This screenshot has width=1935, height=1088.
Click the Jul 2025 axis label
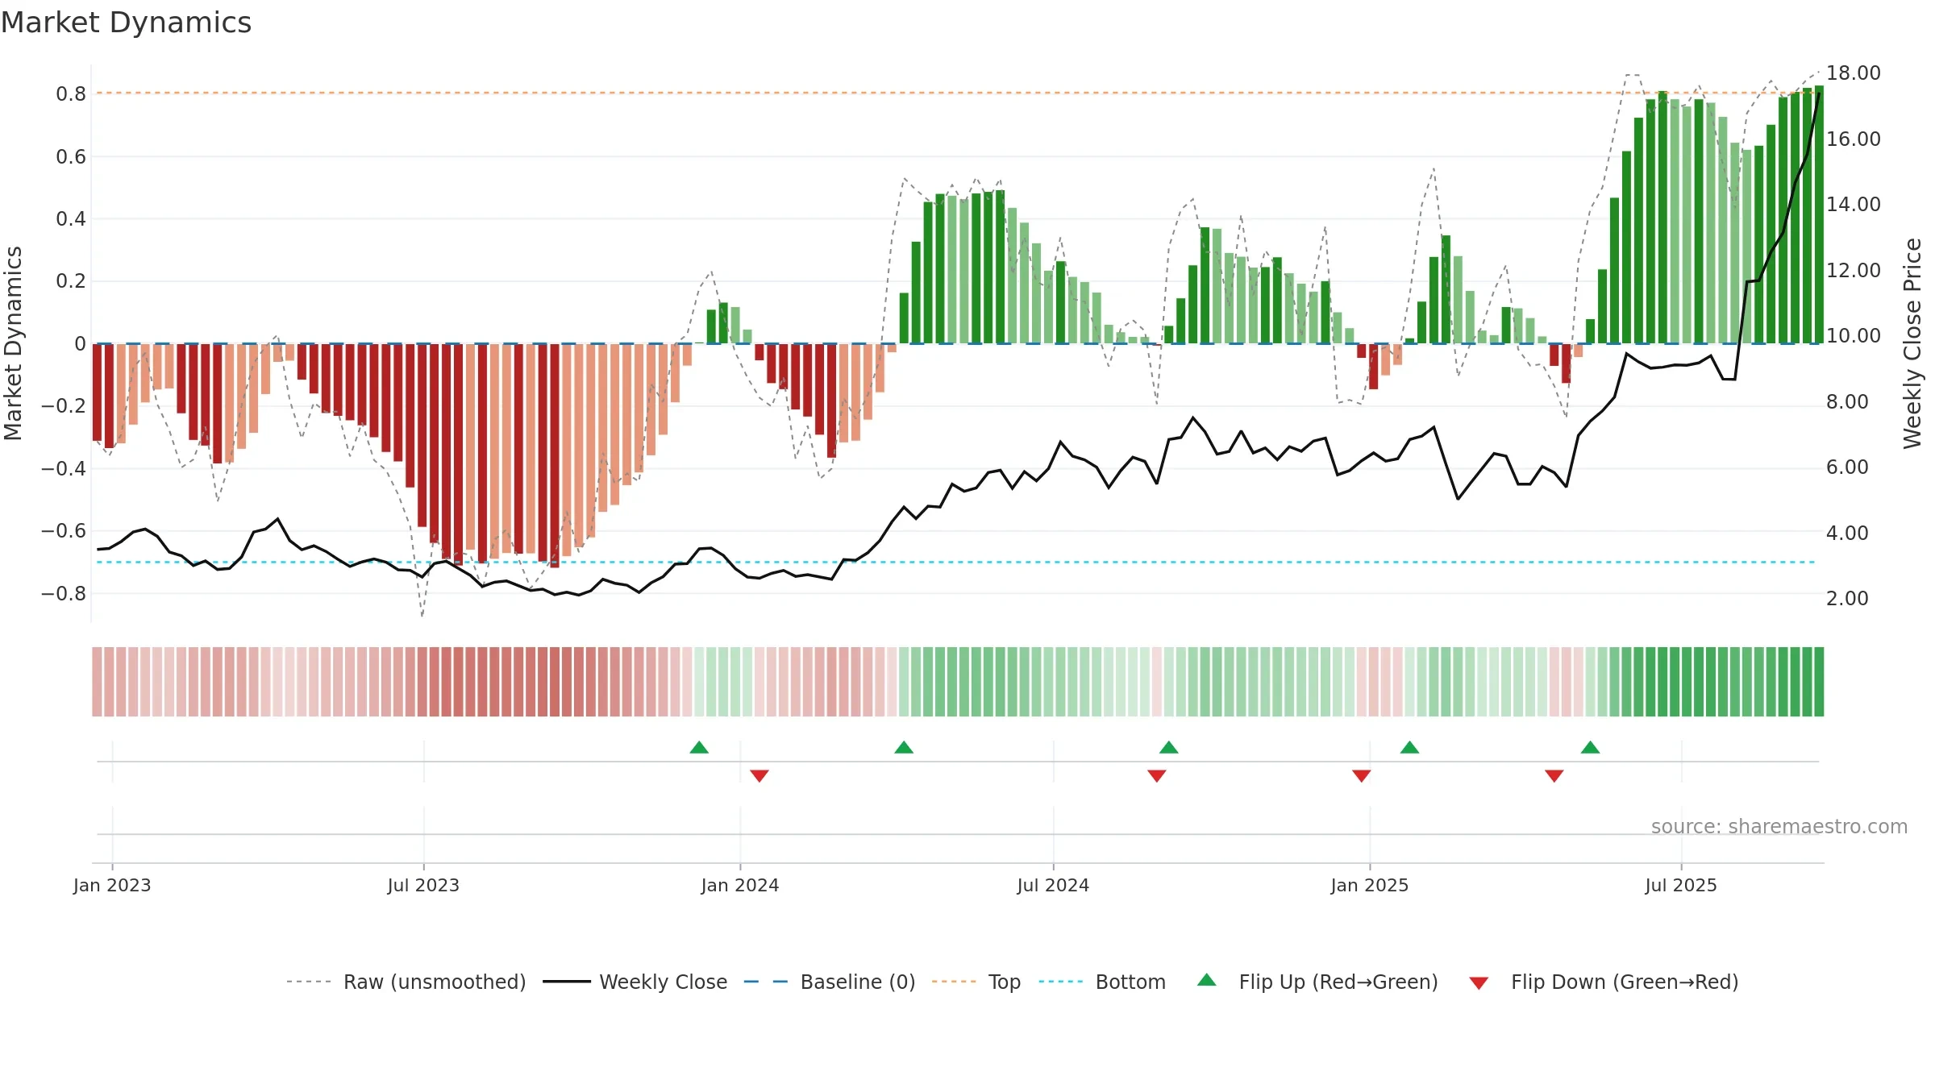[1681, 885]
